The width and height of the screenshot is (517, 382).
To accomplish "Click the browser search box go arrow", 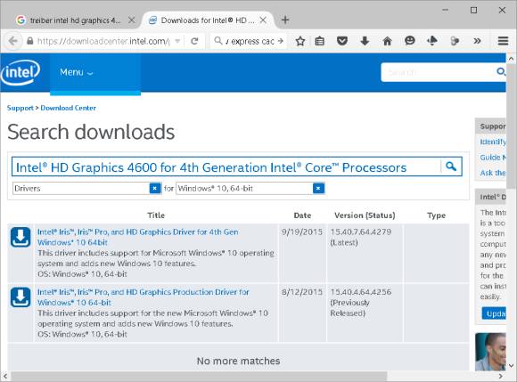I will pyautogui.click(x=280, y=41).
